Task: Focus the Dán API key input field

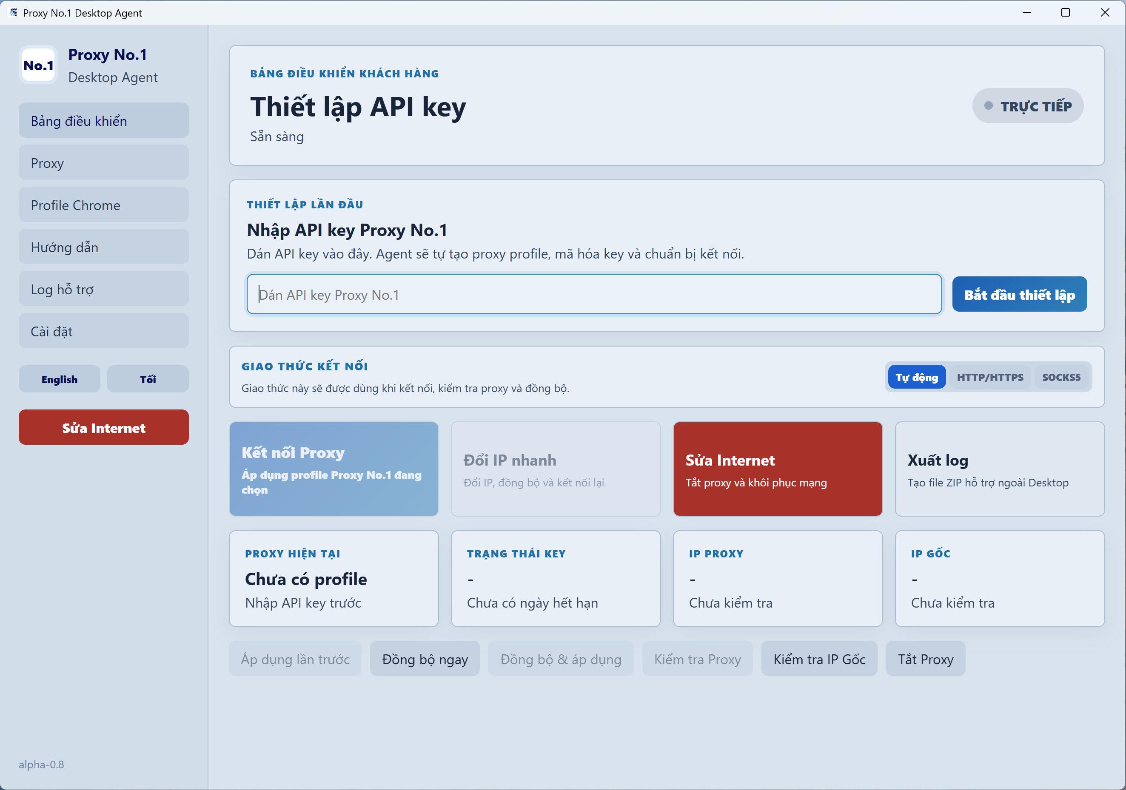Action: pyautogui.click(x=594, y=295)
